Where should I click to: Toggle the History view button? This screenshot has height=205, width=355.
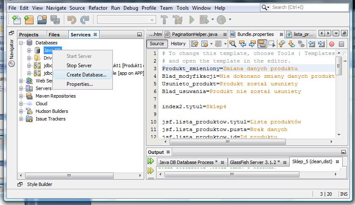coord(178,44)
